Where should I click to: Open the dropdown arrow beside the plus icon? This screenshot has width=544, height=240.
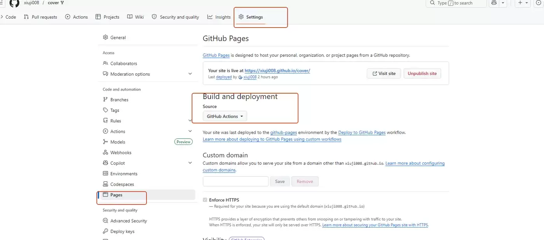tap(527, 3)
